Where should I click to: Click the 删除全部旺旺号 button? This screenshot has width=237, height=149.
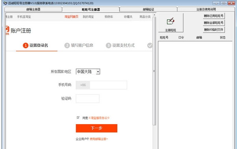(214, 23)
